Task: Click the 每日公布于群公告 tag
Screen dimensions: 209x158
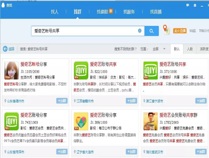Action: click(110, 128)
